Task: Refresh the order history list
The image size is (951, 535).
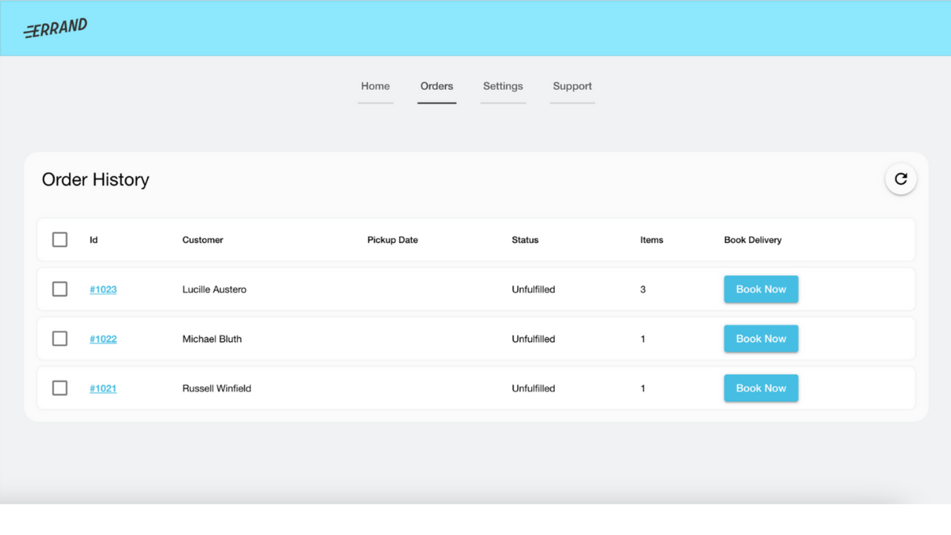Action: tap(900, 179)
